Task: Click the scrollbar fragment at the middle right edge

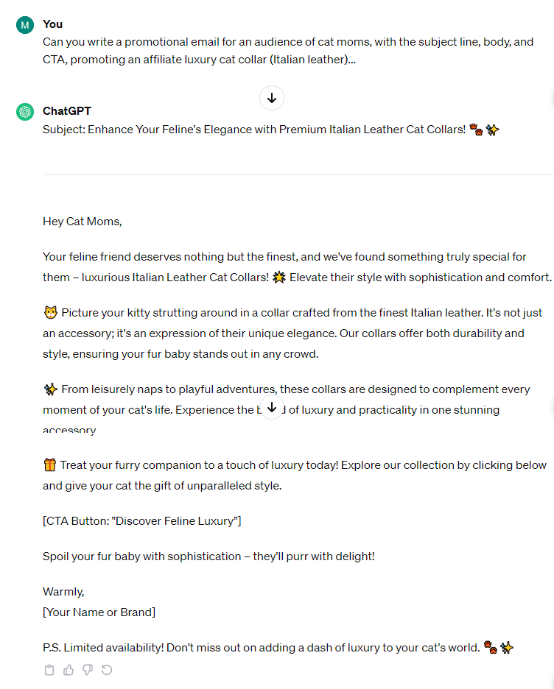Action: (551, 409)
